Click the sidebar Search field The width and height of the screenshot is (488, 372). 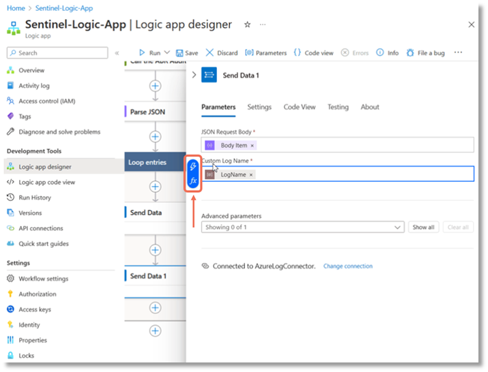tap(57, 53)
